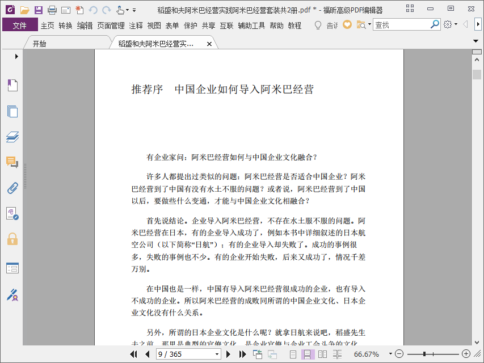The height and width of the screenshot is (363, 484).
Task: Open the 视图 ribbon tab
Action: (x=154, y=26)
